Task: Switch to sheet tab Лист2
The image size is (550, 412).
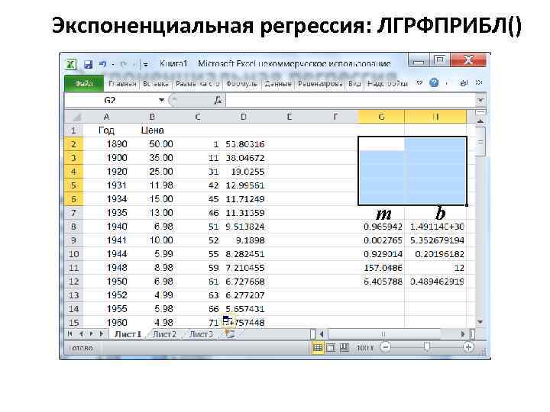Action: pos(164,334)
